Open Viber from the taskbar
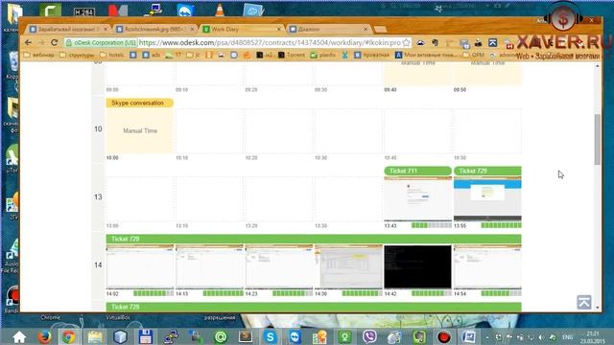 pyautogui.click(x=369, y=336)
